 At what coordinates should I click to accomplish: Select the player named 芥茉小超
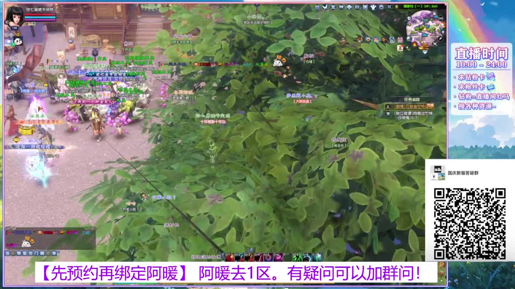click(164, 197)
